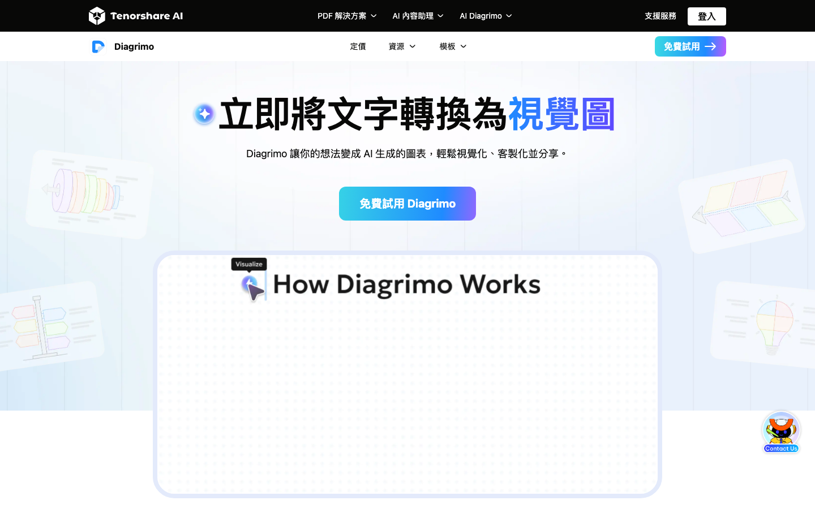
Task: Expand the AI 內容助理 dropdown chevron
Action: [x=440, y=16]
